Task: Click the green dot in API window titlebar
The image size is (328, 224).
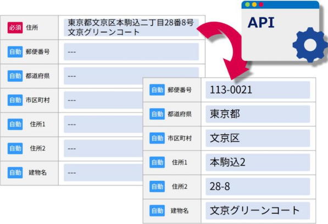Action: coord(247,4)
